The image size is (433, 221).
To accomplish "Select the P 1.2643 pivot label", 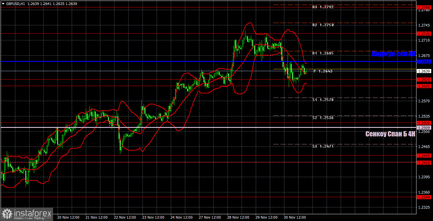I will tap(323, 71).
